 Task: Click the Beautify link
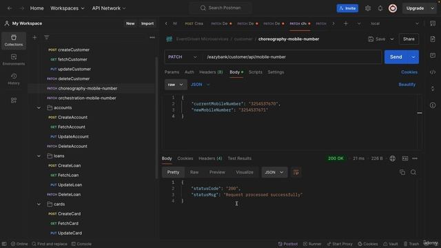coord(407,84)
